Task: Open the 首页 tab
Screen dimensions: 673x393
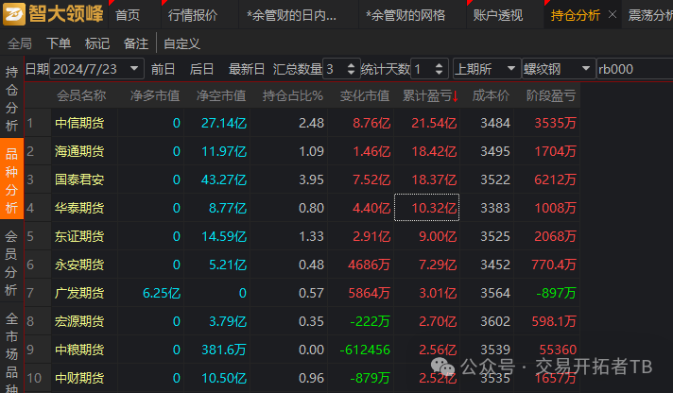Action: 128,15
